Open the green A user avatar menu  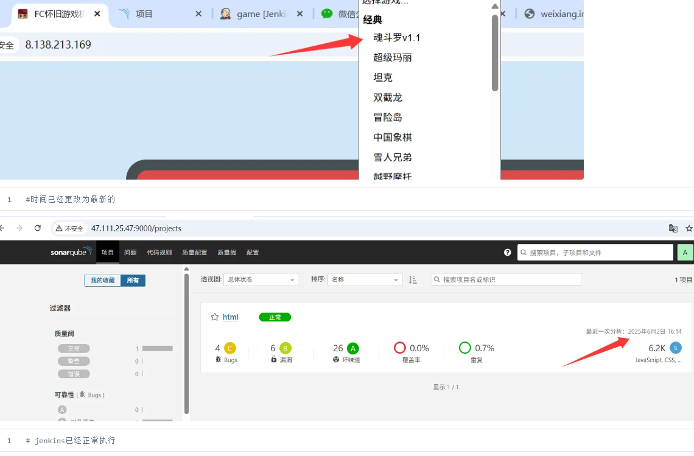(x=685, y=252)
